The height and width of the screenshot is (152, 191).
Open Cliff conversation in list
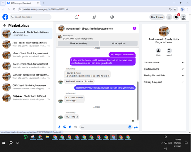pos(27,87)
